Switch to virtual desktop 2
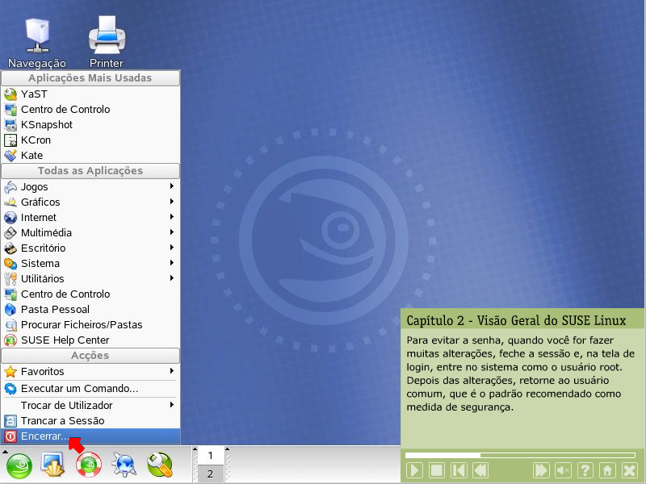Viewport: 646px width, 484px height. click(210, 474)
